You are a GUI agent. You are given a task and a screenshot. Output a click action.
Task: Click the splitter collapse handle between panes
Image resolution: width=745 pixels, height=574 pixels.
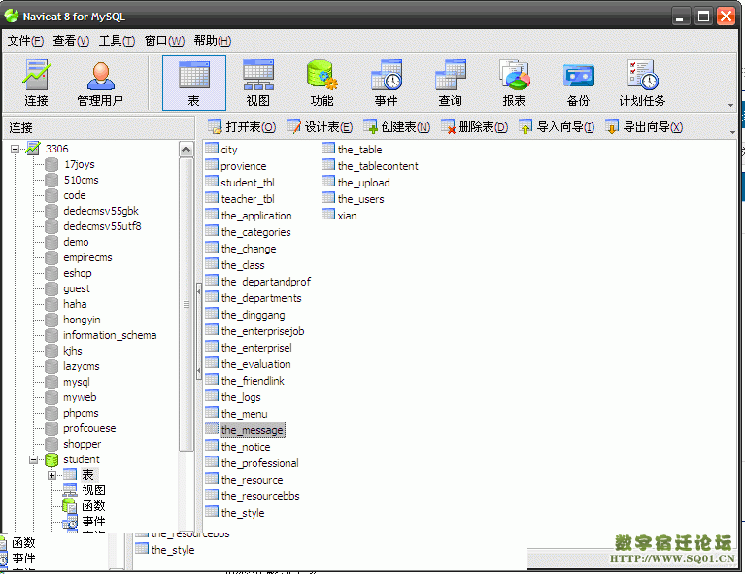point(198,331)
